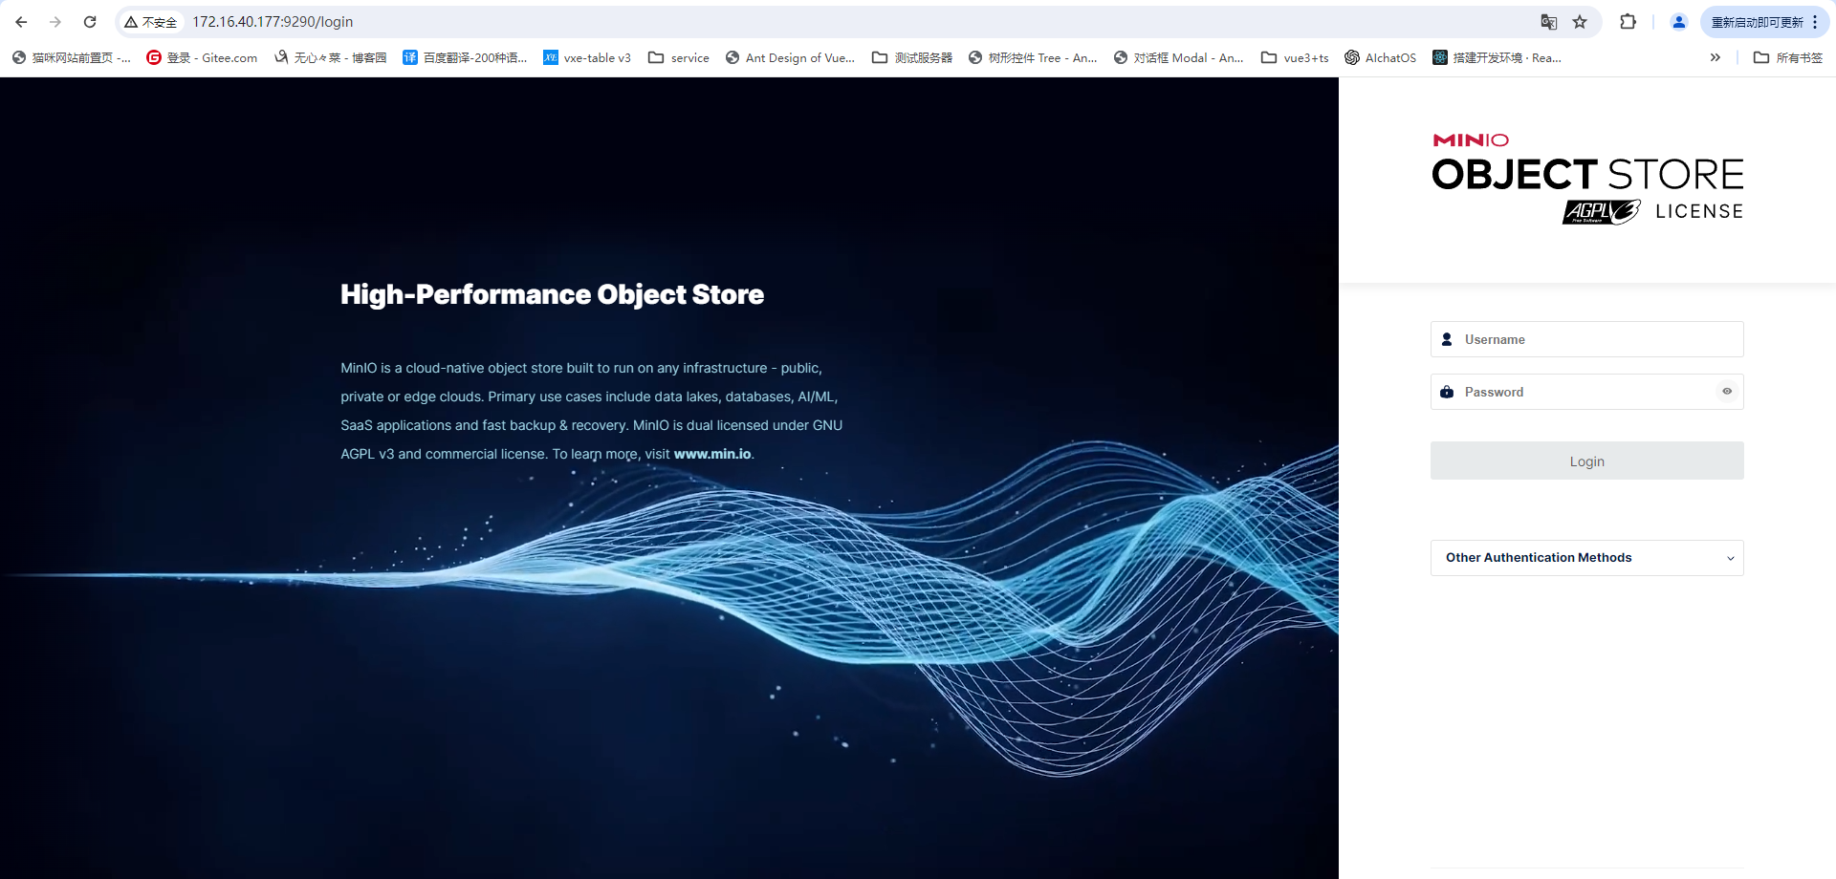Click the user icon in Username field
The width and height of the screenshot is (1836, 879).
tap(1447, 339)
